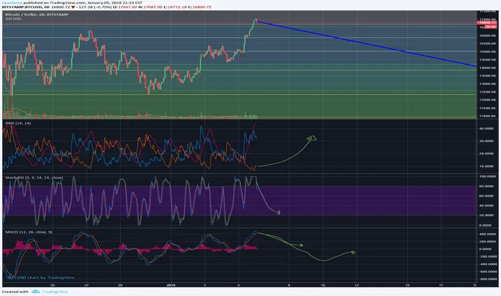
Task: Click 13000.00 on the price axis
Action: (x=487, y=84)
